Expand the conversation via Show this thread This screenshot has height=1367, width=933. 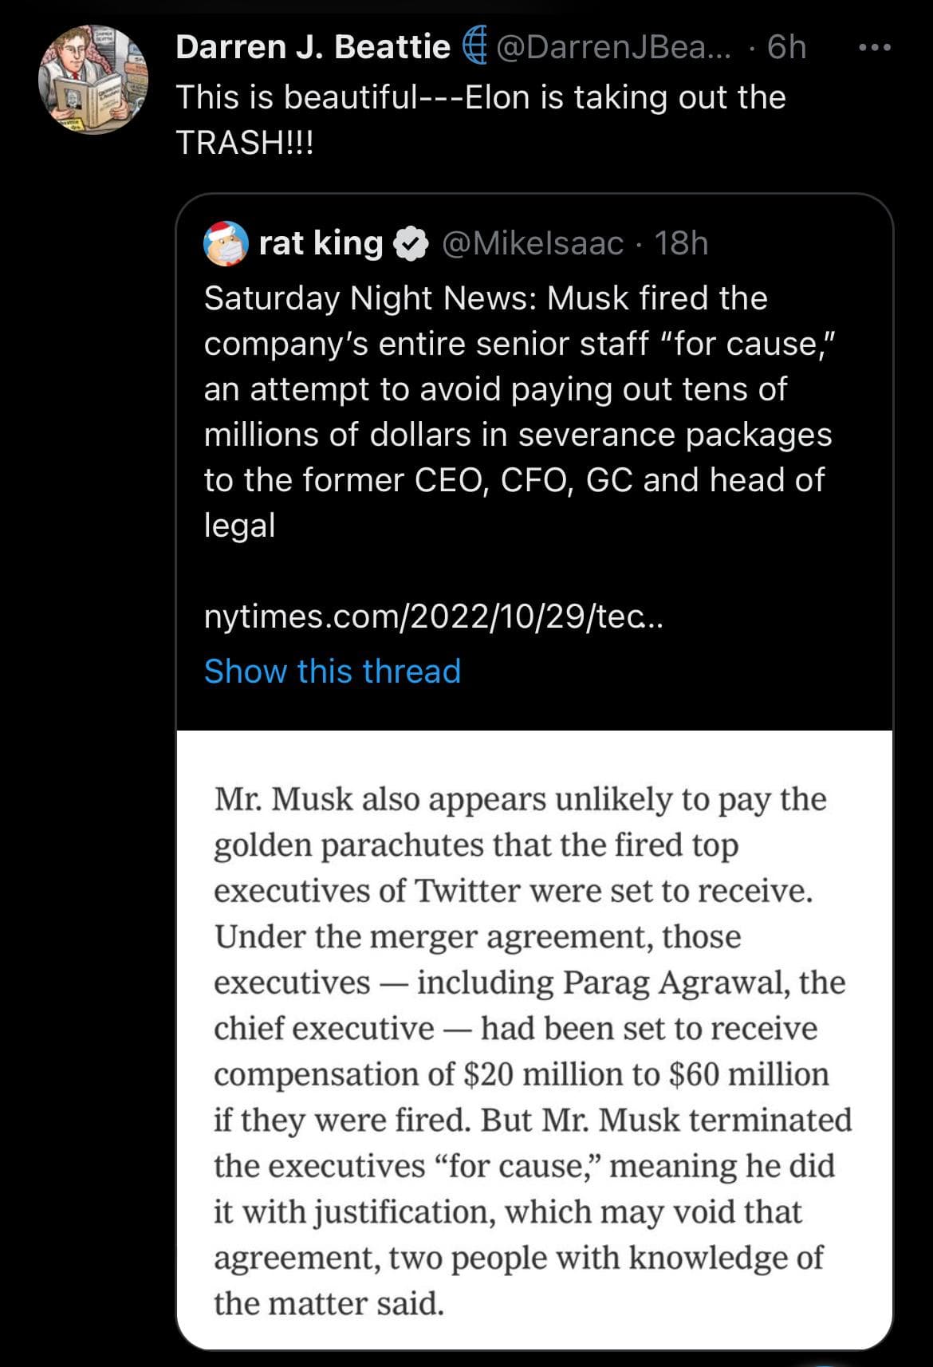click(333, 671)
